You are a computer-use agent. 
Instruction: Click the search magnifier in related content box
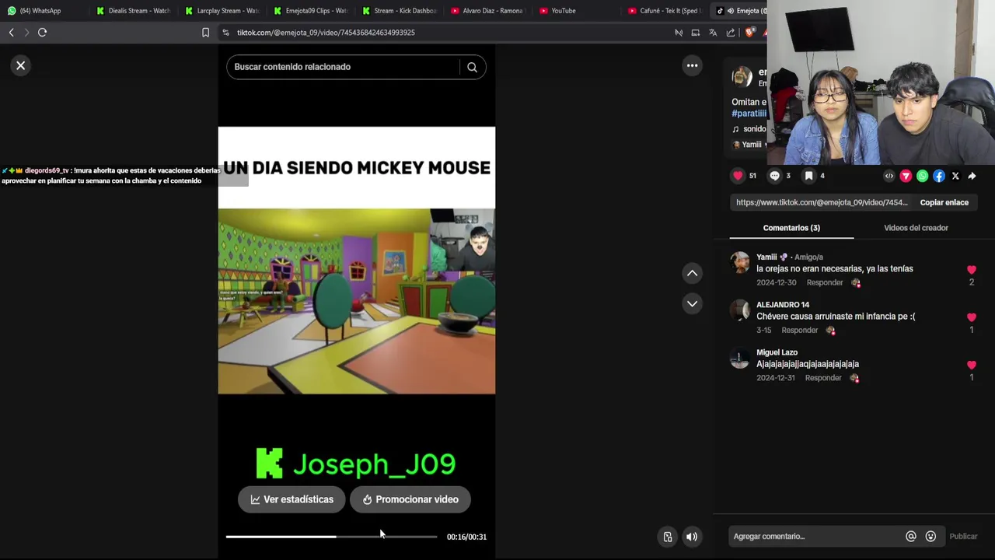click(472, 67)
